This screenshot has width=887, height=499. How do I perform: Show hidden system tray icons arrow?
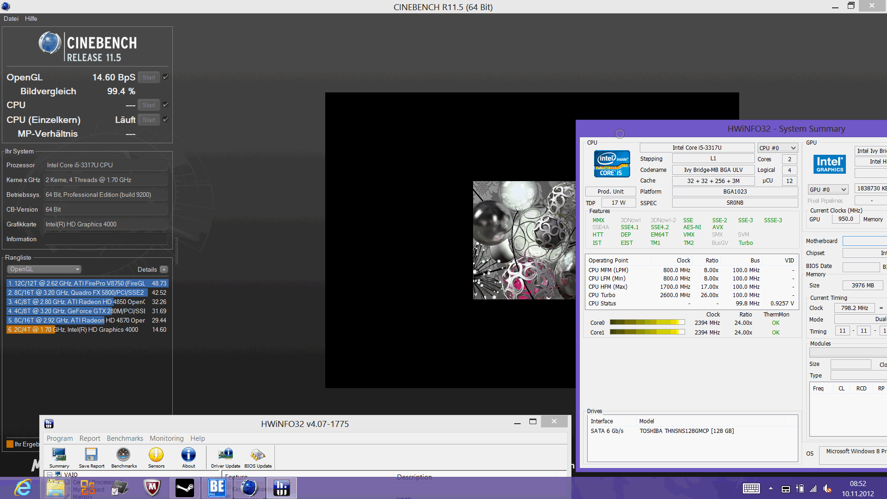click(x=771, y=488)
